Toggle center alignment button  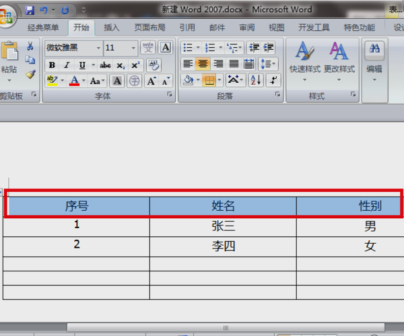coord(203,64)
